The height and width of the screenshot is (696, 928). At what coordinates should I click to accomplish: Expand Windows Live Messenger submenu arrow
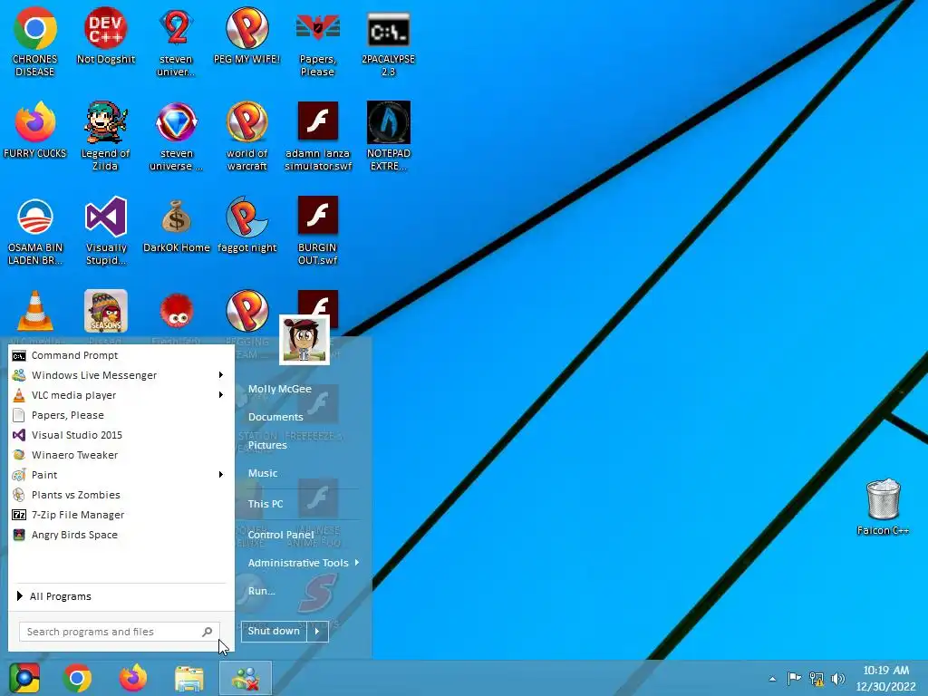point(221,374)
